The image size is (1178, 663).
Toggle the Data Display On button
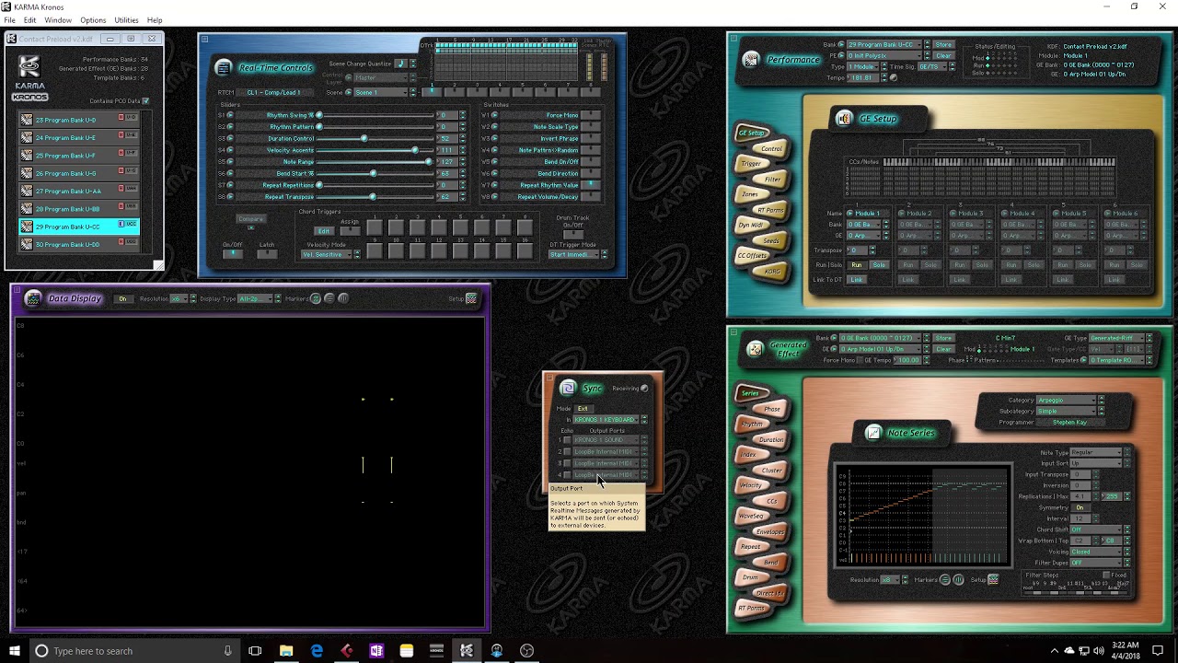pos(122,298)
